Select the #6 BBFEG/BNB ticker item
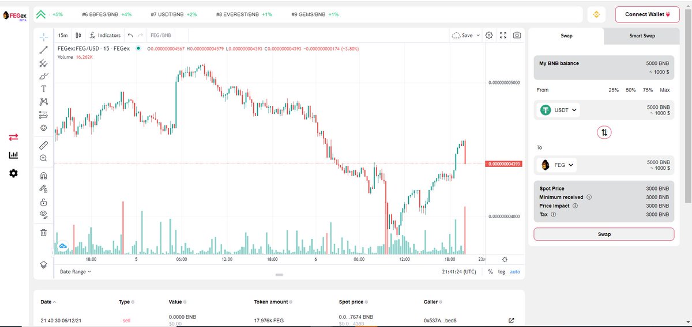The height and width of the screenshot is (327, 692). coord(107,14)
